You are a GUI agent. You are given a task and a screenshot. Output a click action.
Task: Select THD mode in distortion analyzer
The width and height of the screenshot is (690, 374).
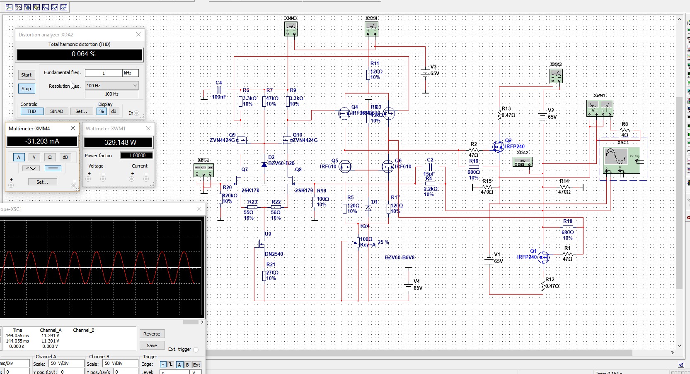tap(32, 111)
